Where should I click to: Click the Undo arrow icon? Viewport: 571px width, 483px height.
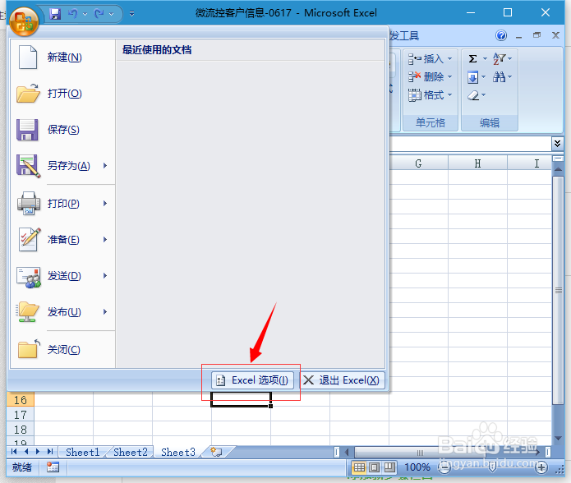pyautogui.click(x=73, y=14)
